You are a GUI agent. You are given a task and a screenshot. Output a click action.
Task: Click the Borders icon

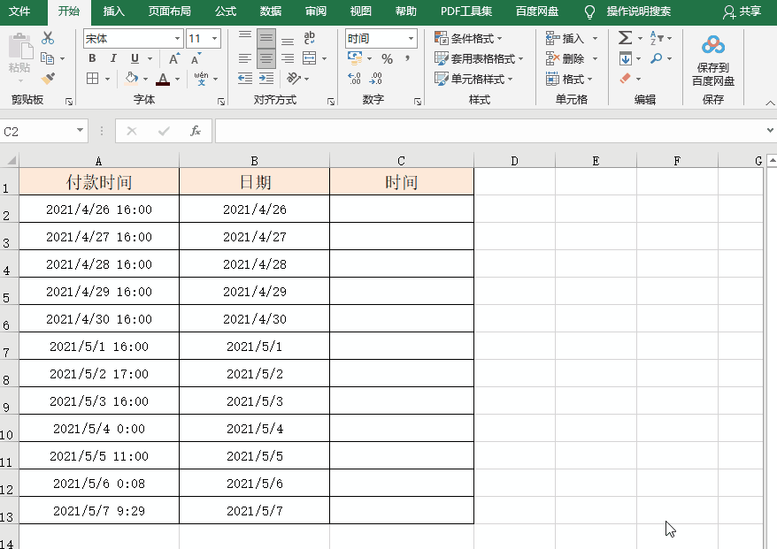(x=92, y=78)
